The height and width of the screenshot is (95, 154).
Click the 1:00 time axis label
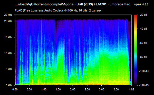(44, 89)
